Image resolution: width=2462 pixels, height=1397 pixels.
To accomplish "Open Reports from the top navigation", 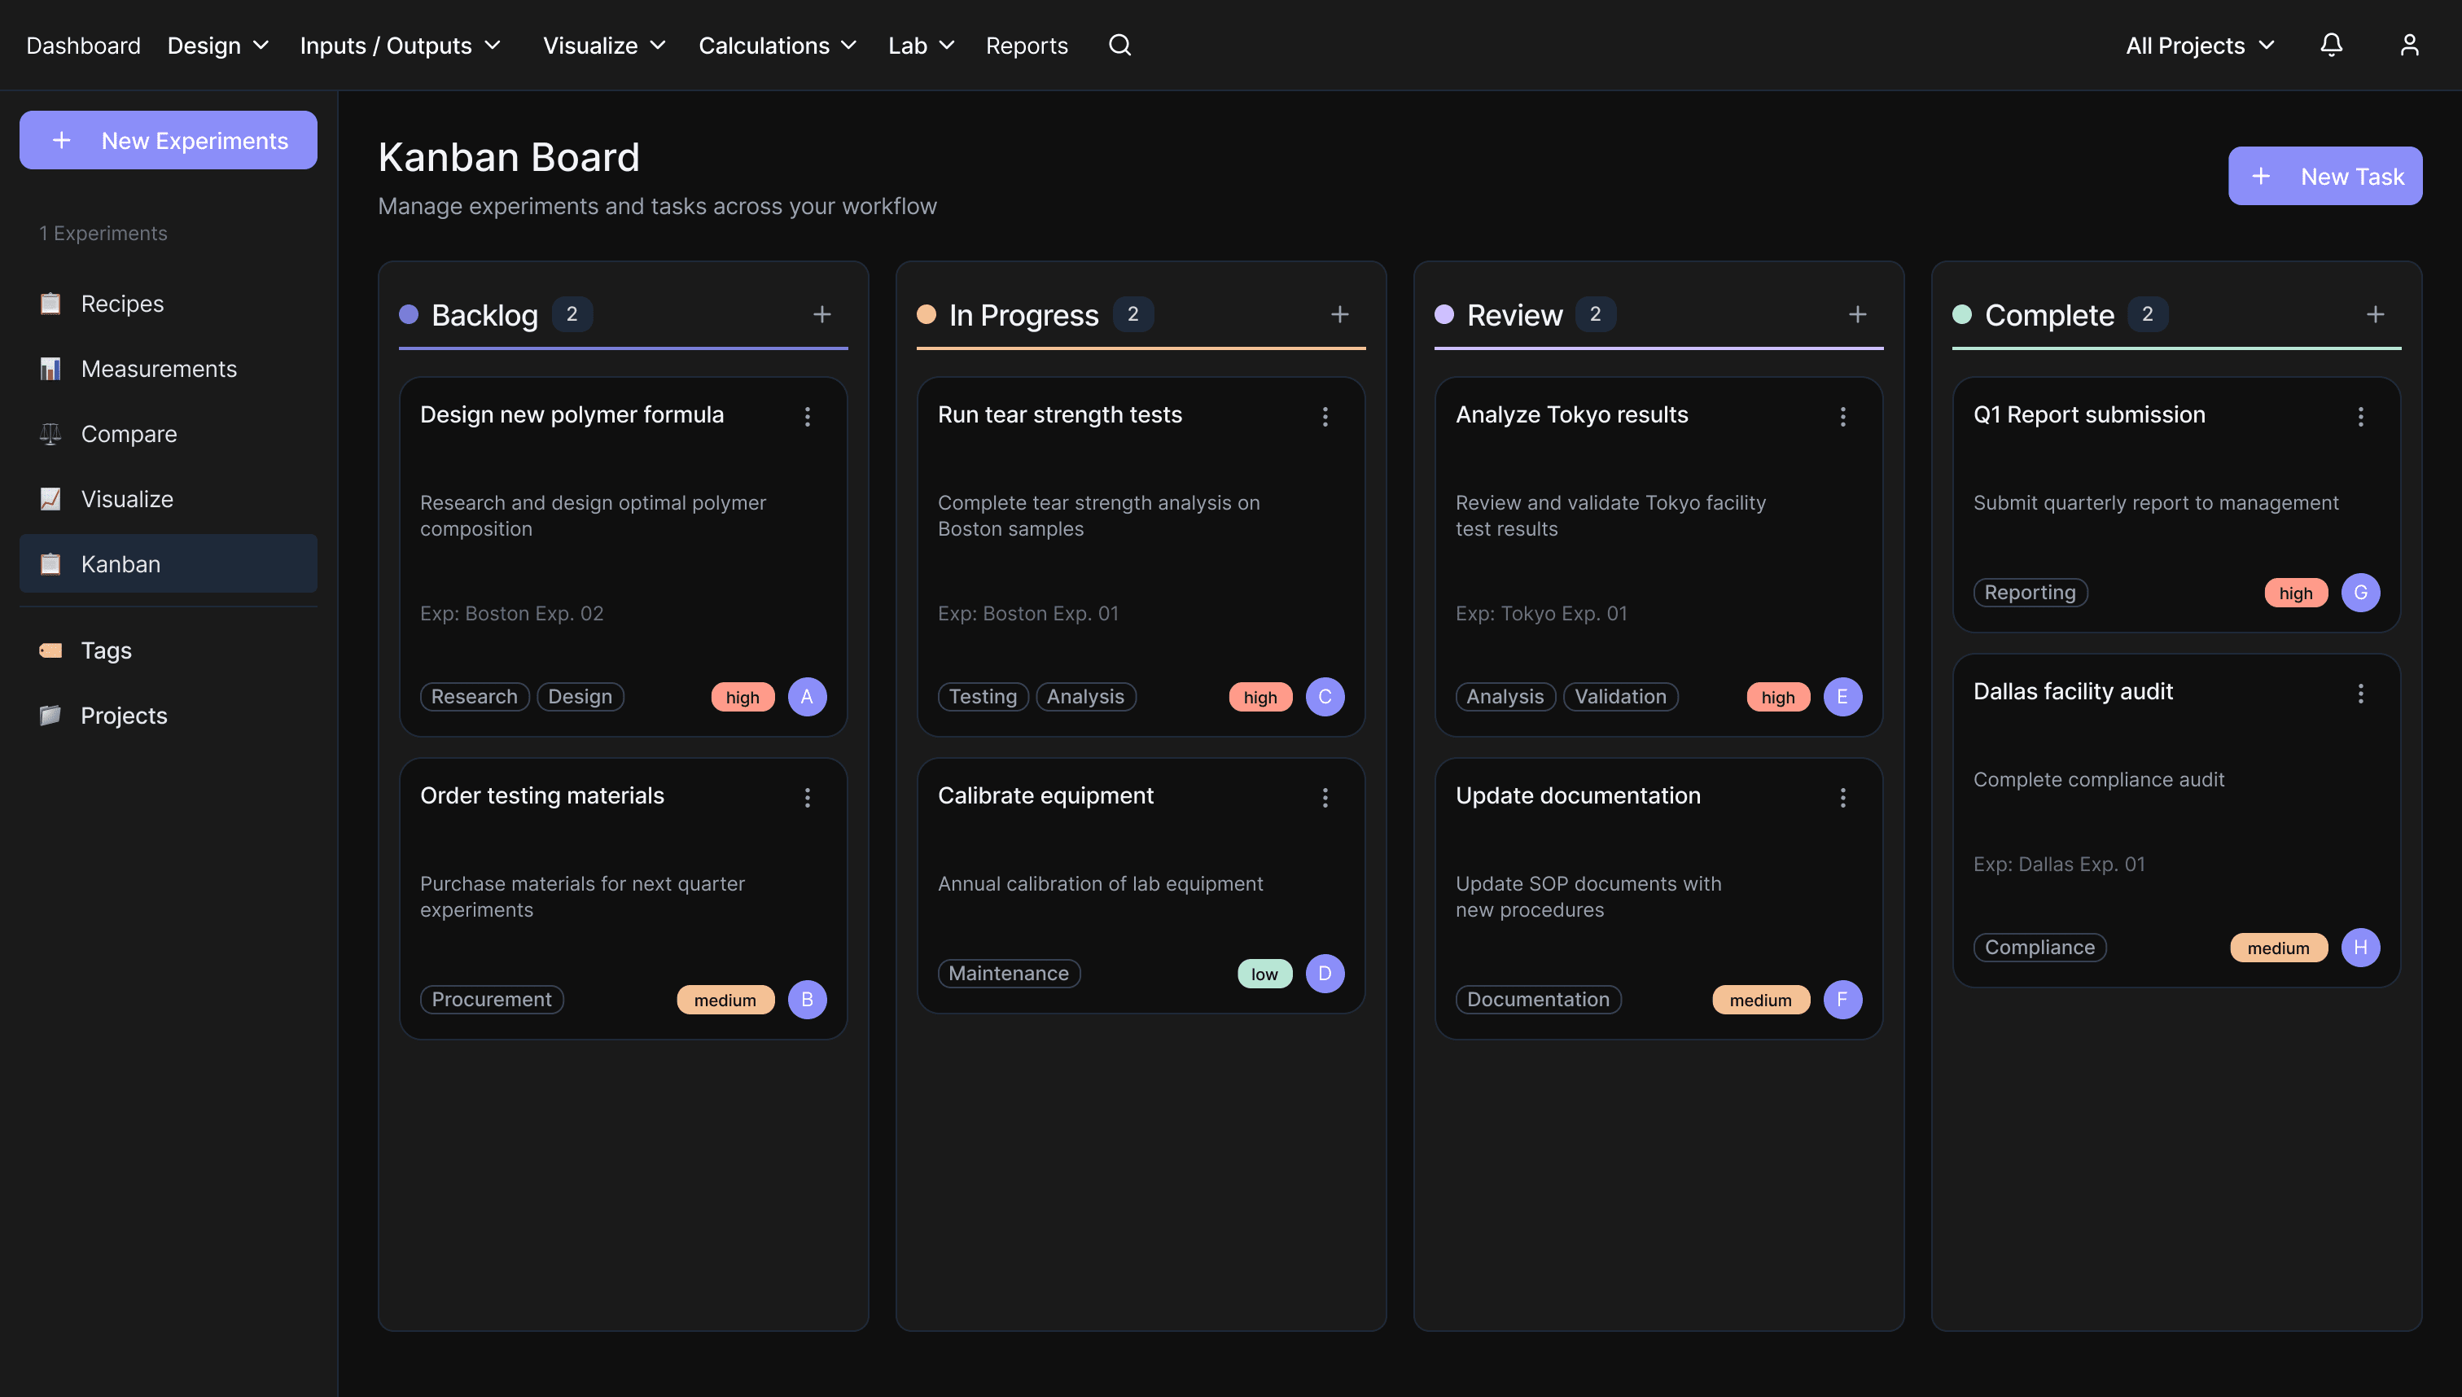I will tap(1026, 45).
